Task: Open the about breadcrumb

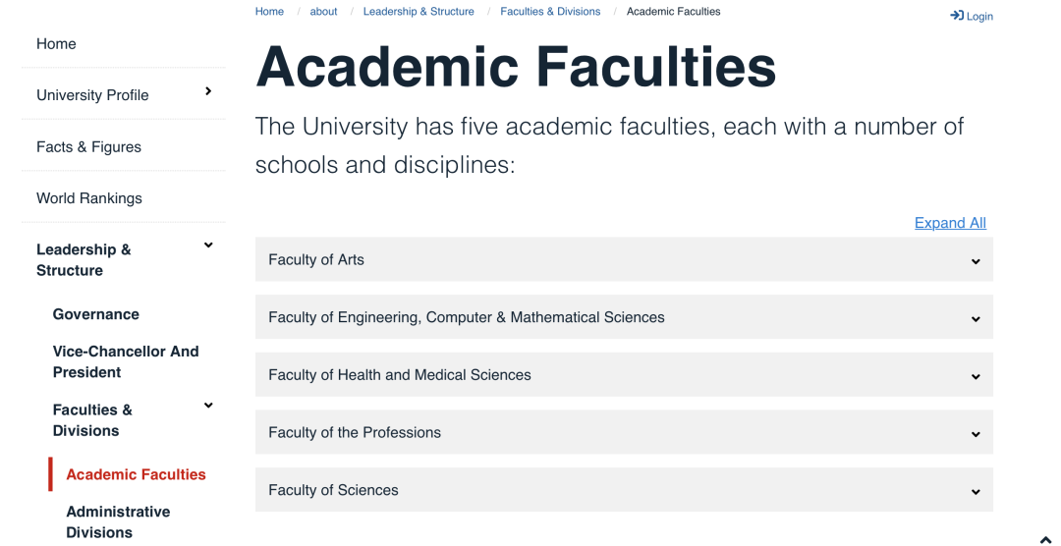Action: point(323,12)
